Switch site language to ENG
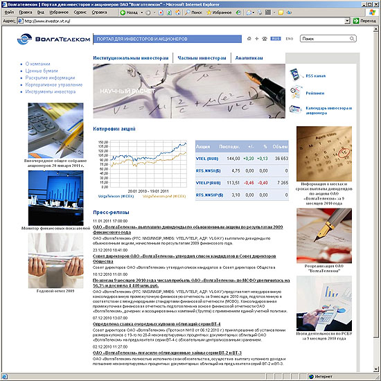Image resolution: width=381 pixels, height=381 pixels. (x=290, y=39)
